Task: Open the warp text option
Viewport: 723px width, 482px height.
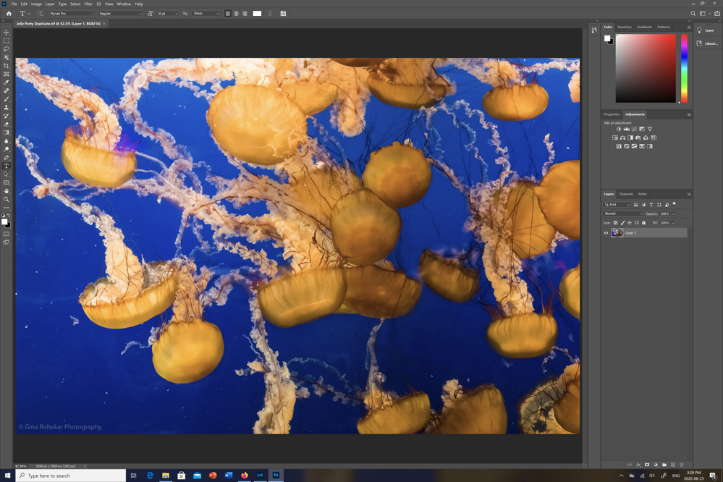Action: click(x=270, y=13)
